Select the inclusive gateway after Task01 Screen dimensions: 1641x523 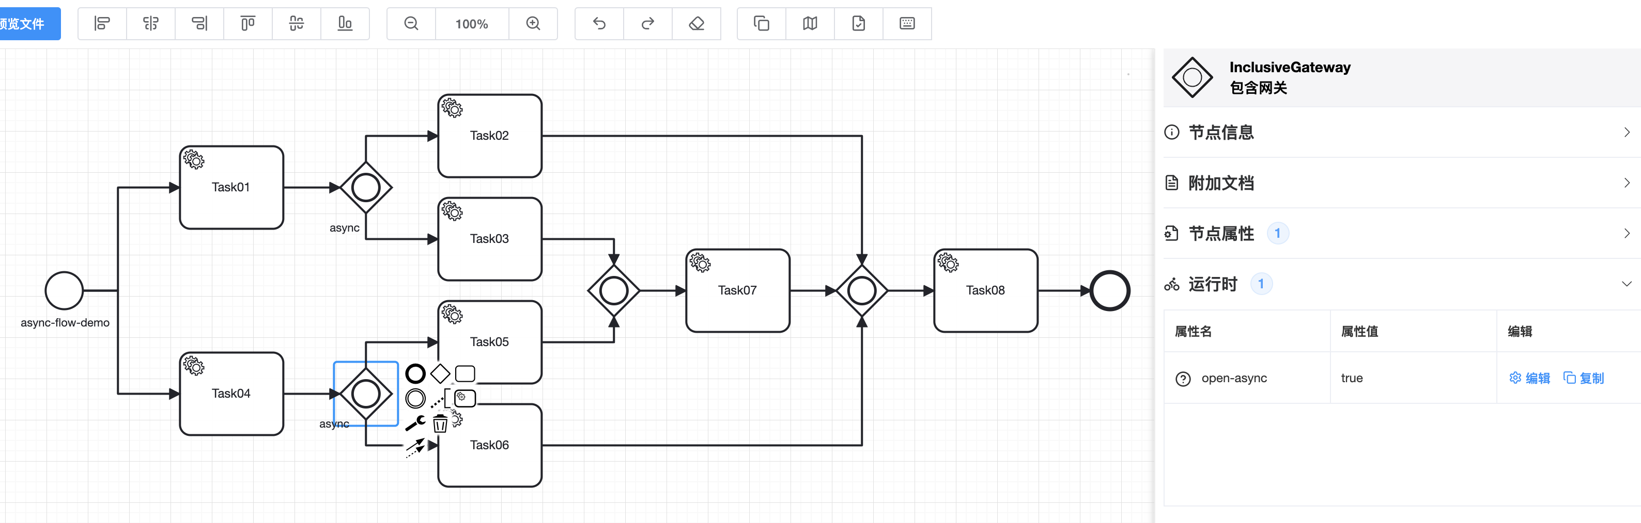[x=366, y=188]
